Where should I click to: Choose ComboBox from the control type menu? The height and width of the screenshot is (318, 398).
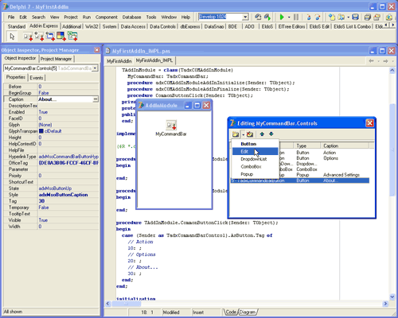point(255,167)
